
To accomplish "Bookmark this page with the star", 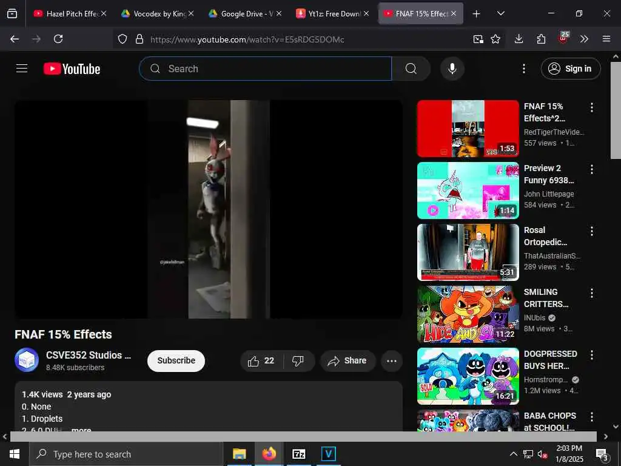I will click(x=495, y=39).
